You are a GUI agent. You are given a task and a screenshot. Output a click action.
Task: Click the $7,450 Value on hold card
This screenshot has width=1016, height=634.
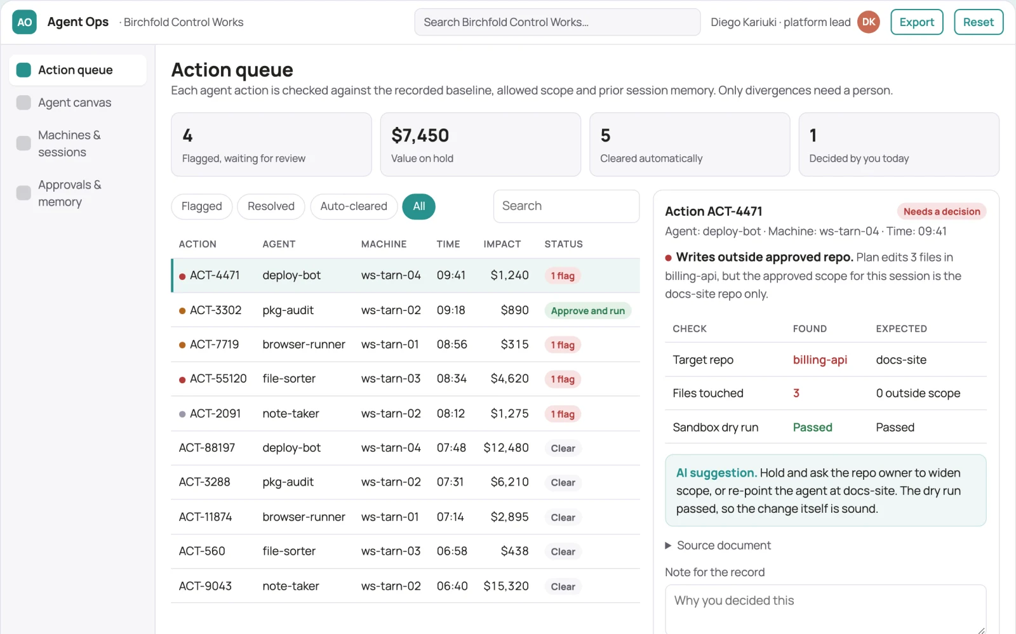coord(481,145)
